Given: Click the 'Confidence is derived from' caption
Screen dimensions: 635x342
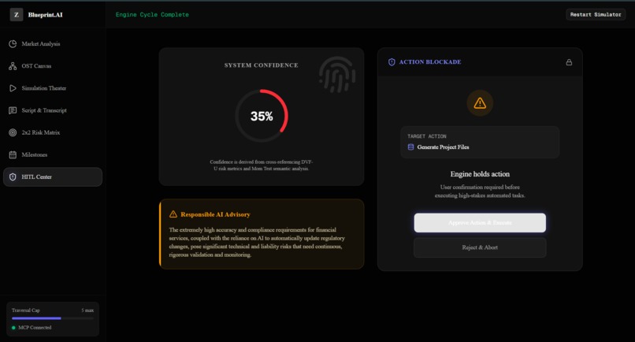Looking at the screenshot, I should (262, 165).
